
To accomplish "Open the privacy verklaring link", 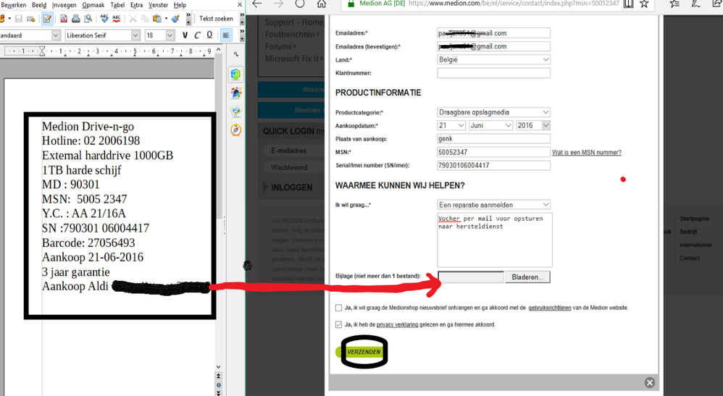I will [x=397, y=324].
